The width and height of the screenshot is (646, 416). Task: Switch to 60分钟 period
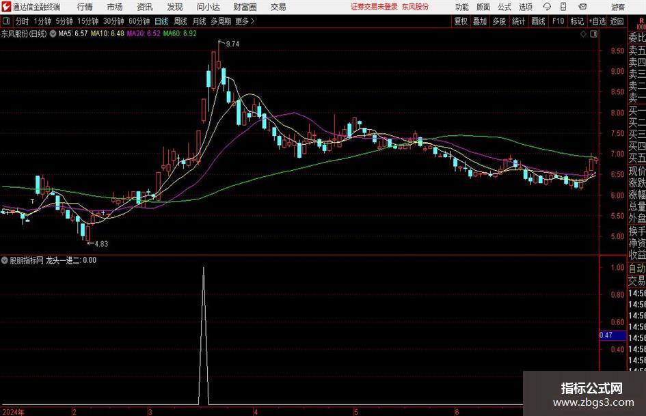(x=139, y=21)
